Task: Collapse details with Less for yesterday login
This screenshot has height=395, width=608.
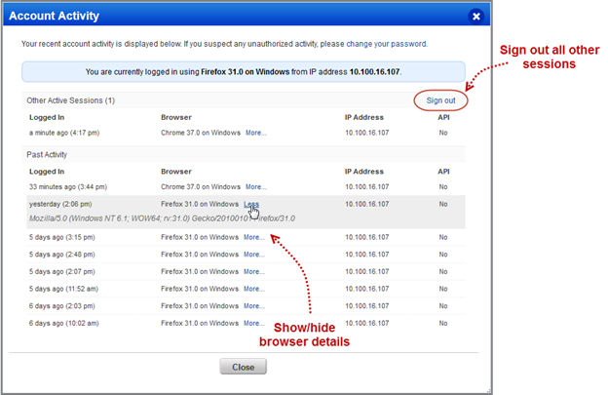Action: coord(251,204)
